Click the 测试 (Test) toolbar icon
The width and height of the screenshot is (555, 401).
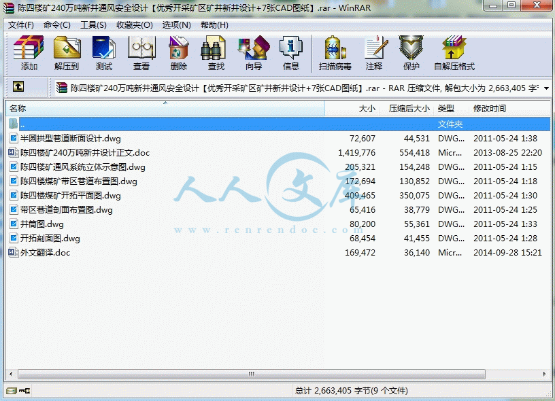click(x=103, y=47)
